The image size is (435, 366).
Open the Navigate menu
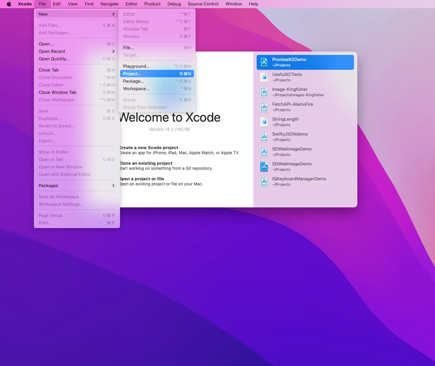[x=110, y=4]
